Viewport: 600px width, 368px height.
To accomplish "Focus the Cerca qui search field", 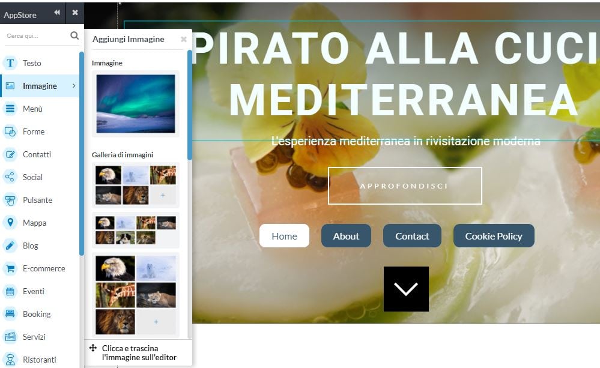I will (37, 35).
